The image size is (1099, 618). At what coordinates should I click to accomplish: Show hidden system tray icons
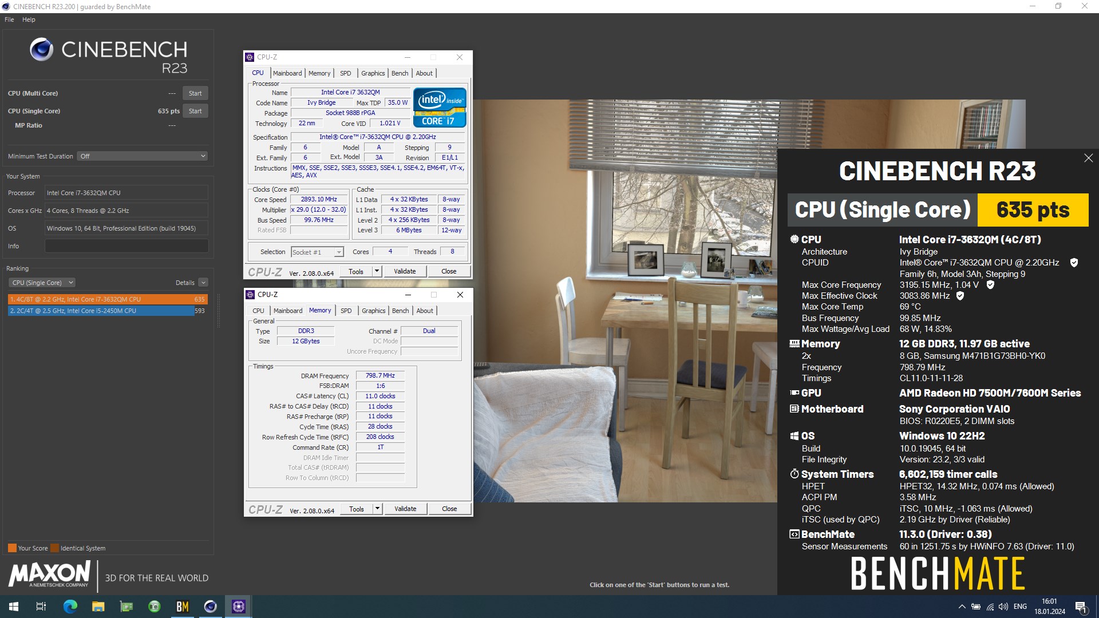(x=962, y=607)
